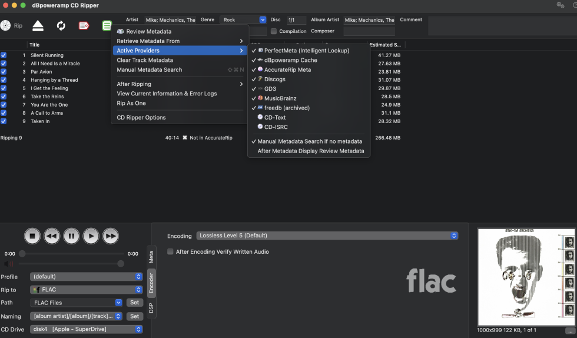Open the green options list icon
The height and width of the screenshot is (338, 577).
[x=107, y=25]
